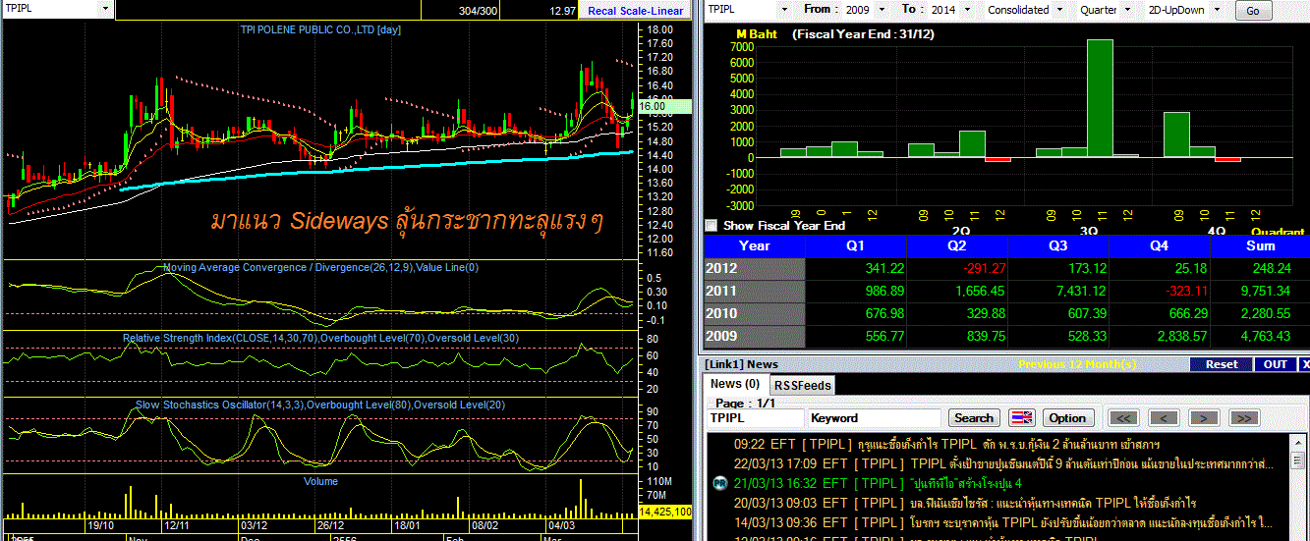Click the Keyword input field

click(875, 418)
